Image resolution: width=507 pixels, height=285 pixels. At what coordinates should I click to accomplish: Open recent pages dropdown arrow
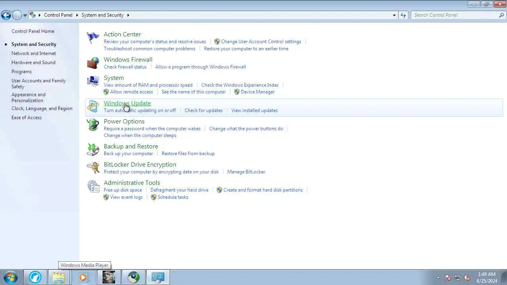pos(25,15)
